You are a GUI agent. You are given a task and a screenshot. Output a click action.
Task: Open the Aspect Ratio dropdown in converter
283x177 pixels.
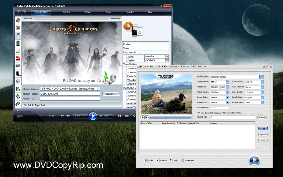[228, 103]
